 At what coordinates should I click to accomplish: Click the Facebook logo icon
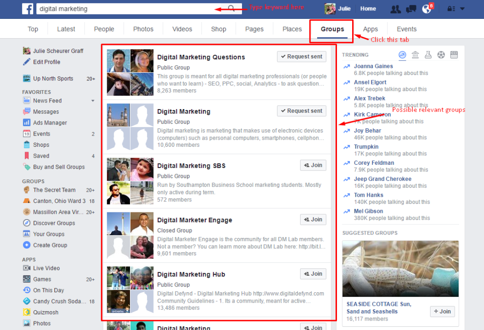click(27, 8)
